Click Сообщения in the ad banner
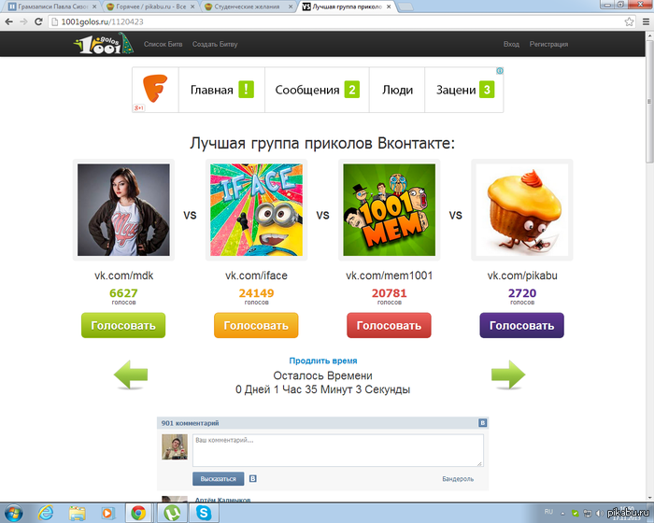The width and height of the screenshot is (654, 523). point(307,90)
